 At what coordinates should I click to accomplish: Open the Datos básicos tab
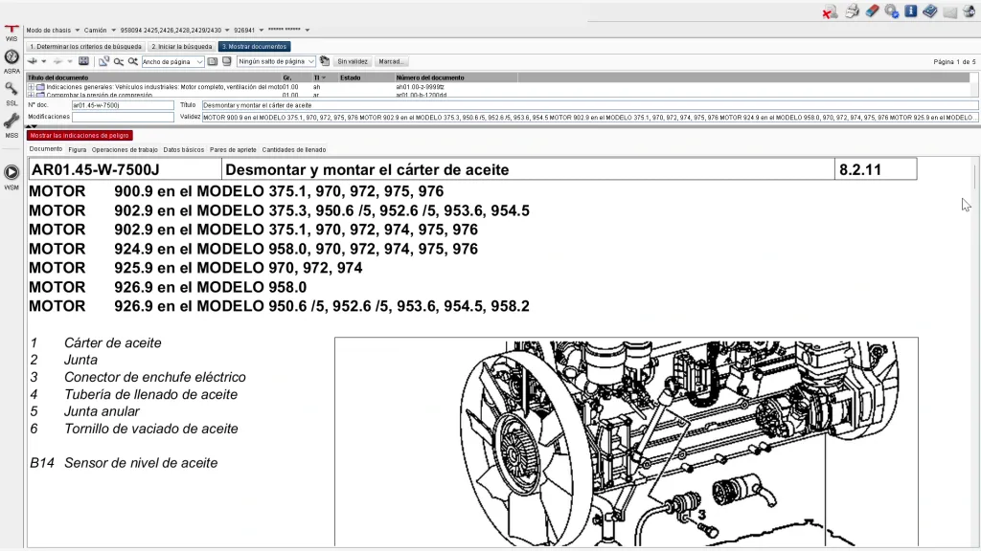pyautogui.click(x=183, y=150)
